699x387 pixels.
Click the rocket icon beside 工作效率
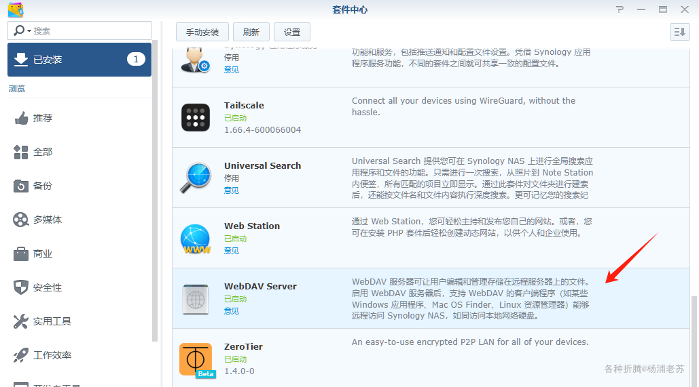21,355
